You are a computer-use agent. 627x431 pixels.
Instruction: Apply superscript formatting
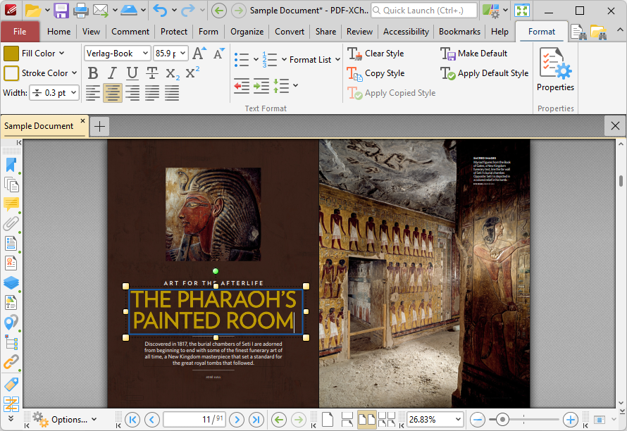point(192,73)
